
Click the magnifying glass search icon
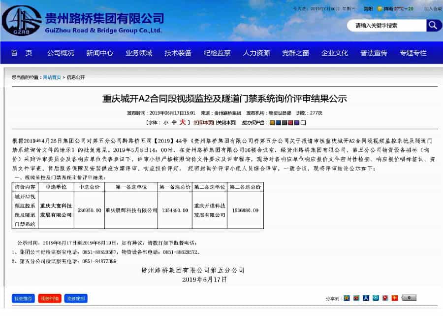coord(433,25)
